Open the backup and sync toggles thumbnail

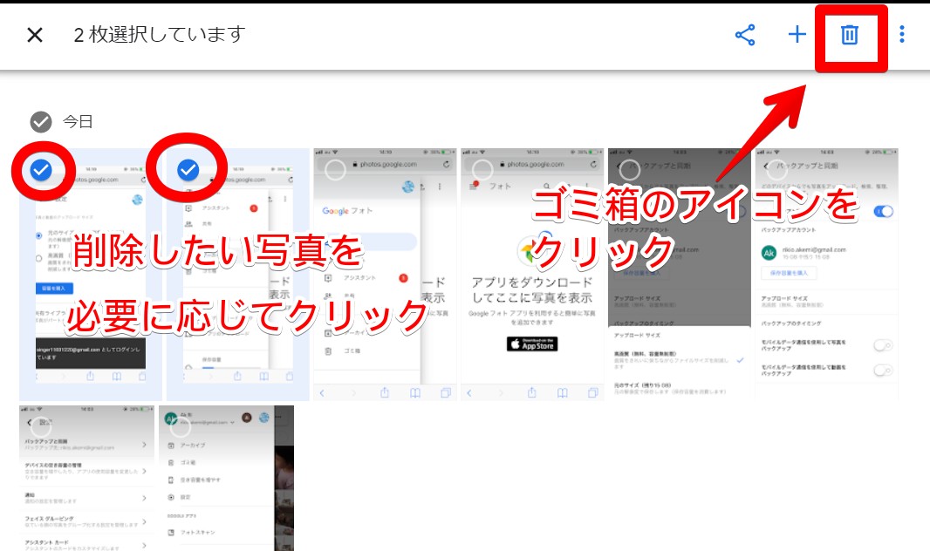[x=826, y=296]
